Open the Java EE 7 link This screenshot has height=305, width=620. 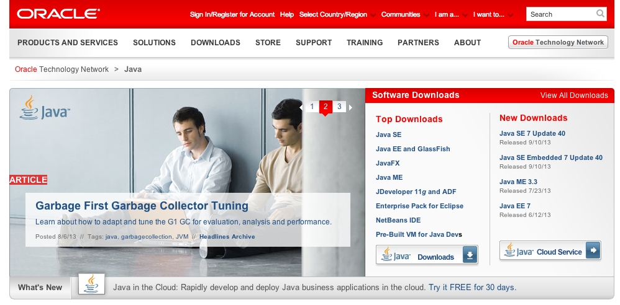click(x=515, y=206)
